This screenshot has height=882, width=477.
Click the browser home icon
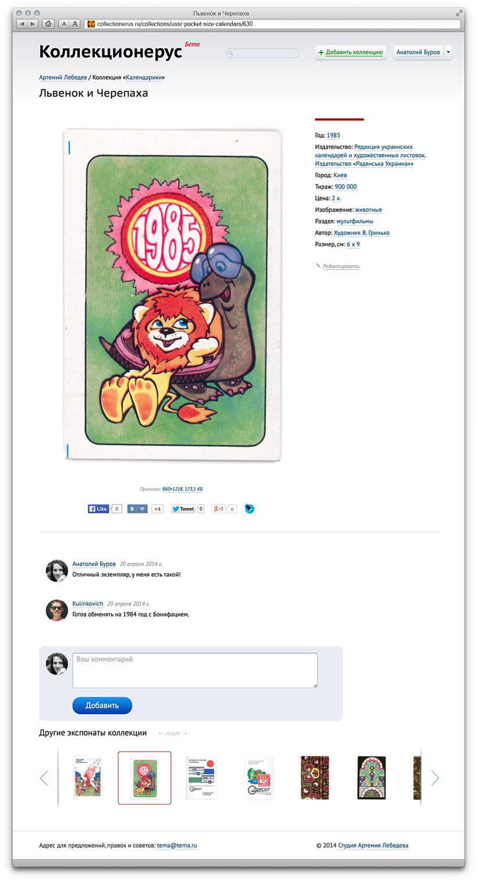coord(48,24)
